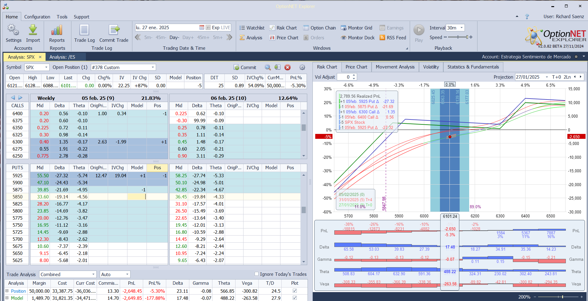This screenshot has width=588, height=301.
Task: Click the account status circle indicator
Action: 576,57
